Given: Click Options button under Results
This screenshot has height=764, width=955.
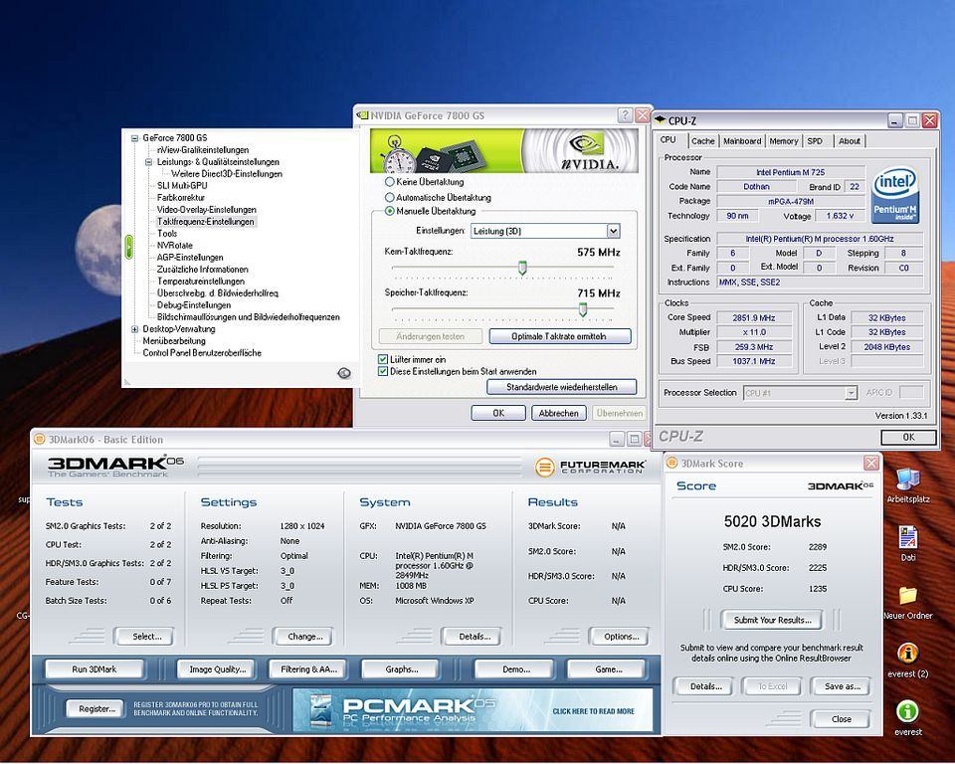Looking at the screenshot, I should pos(621,636).
